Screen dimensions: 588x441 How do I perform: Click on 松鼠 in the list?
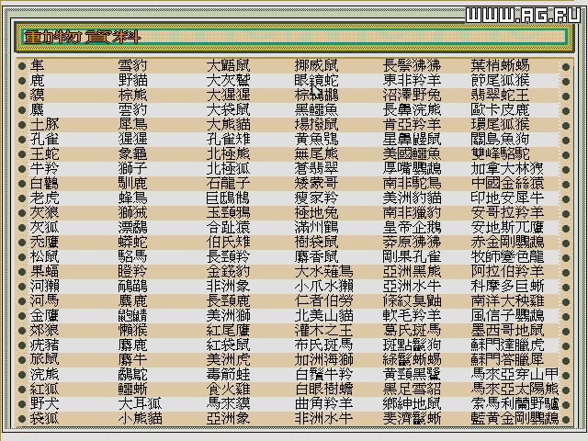tap(45, 256)
